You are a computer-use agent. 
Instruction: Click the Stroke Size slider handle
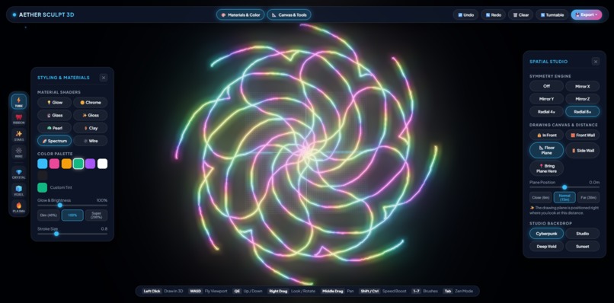56,234
